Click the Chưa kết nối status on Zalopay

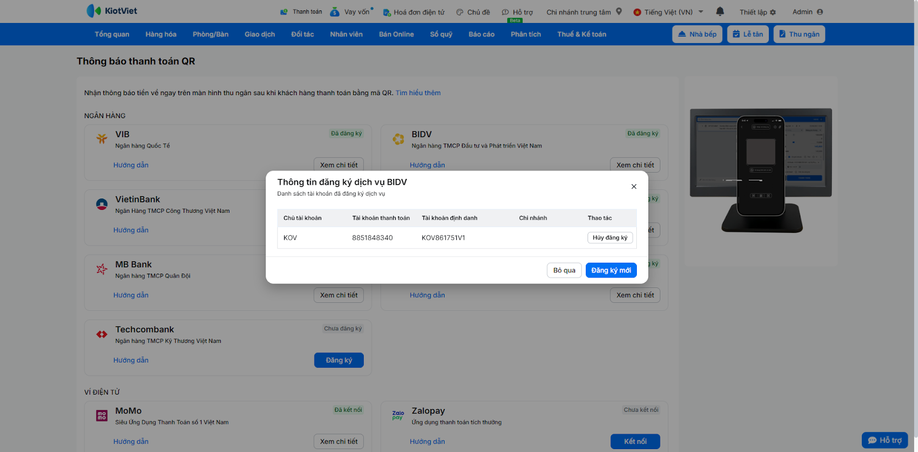[x=641, y=410]
